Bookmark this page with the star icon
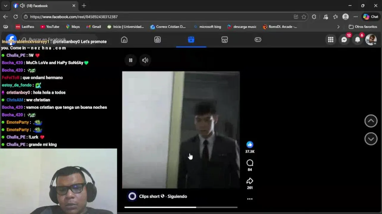382x214 pixels. coord(304,17)
